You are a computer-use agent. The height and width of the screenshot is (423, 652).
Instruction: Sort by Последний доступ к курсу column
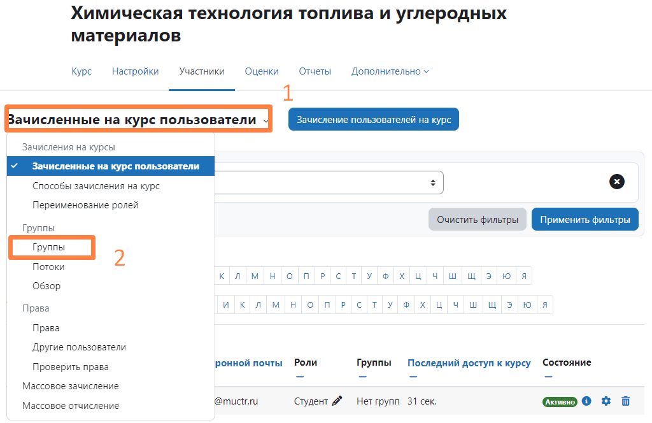(469, 362)
